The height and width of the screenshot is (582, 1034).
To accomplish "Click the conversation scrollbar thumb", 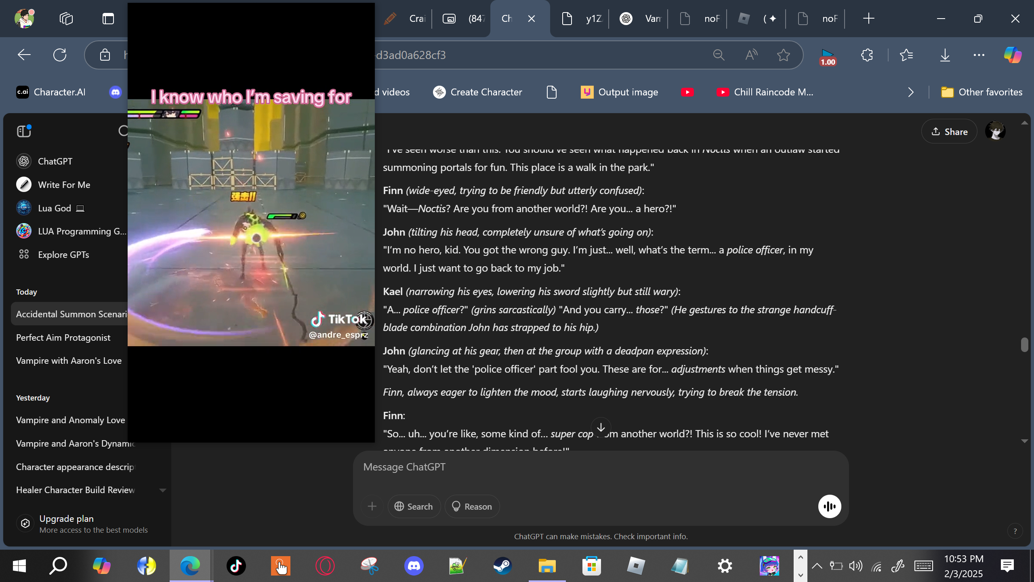I will click(1024, 345).
